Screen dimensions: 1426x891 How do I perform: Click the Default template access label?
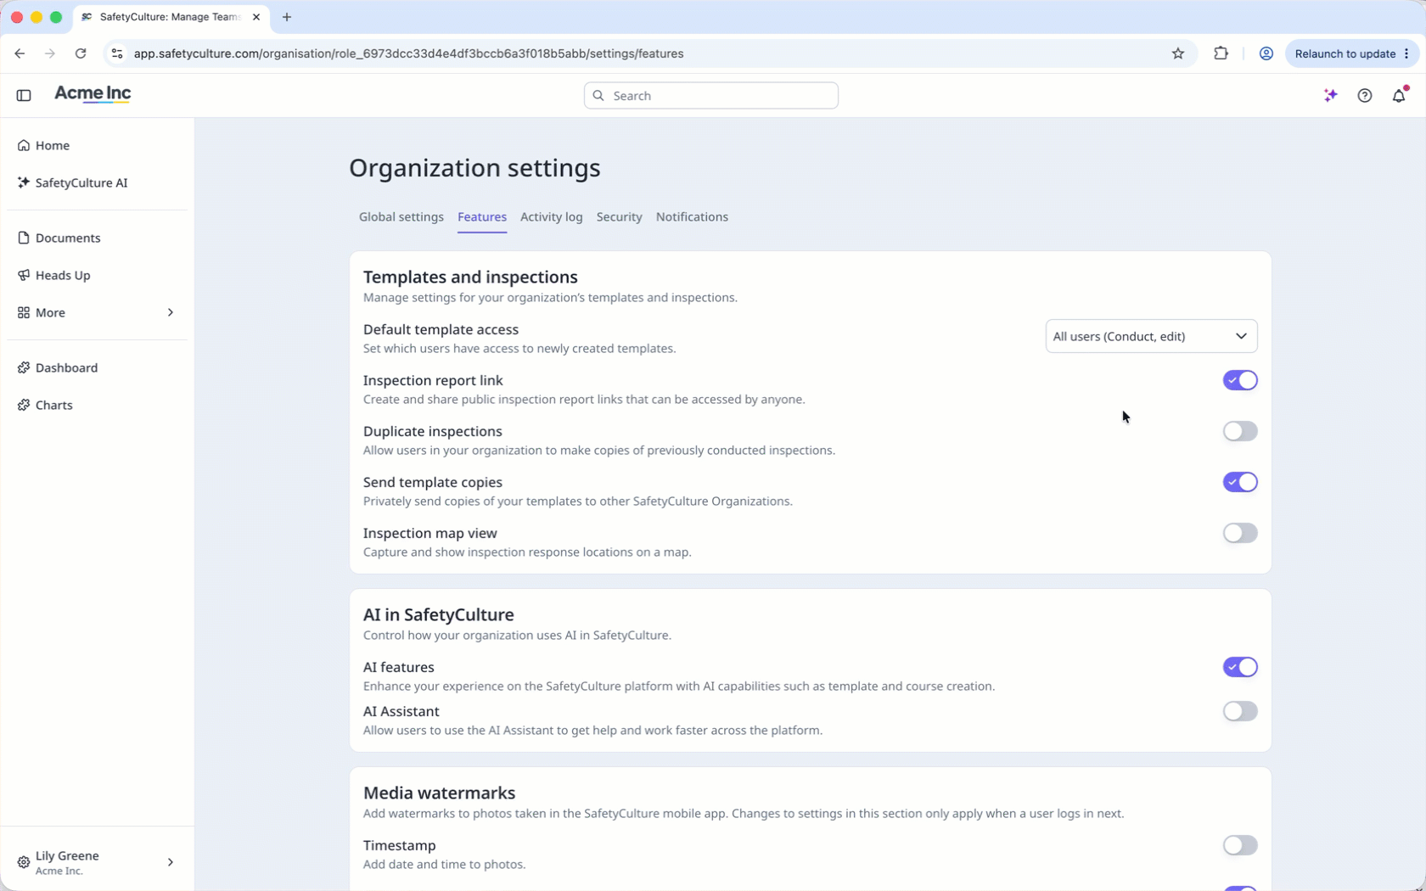tap(441, 329)
